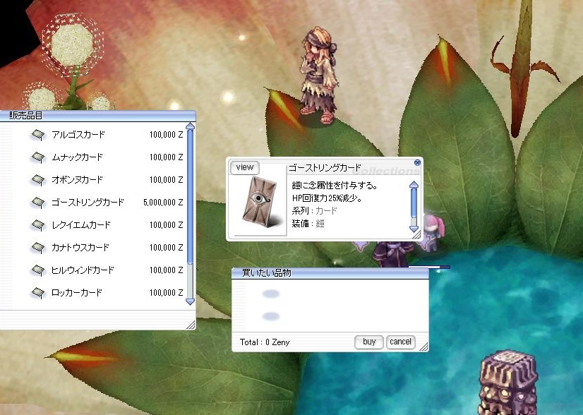
Task: Select the アルゴスカード card icon
Action: 37,135
